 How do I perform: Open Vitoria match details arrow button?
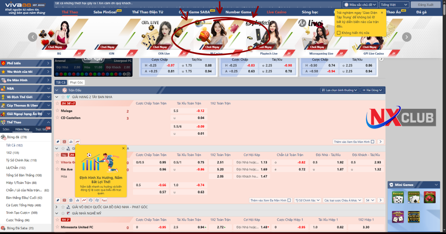(381, 200)
